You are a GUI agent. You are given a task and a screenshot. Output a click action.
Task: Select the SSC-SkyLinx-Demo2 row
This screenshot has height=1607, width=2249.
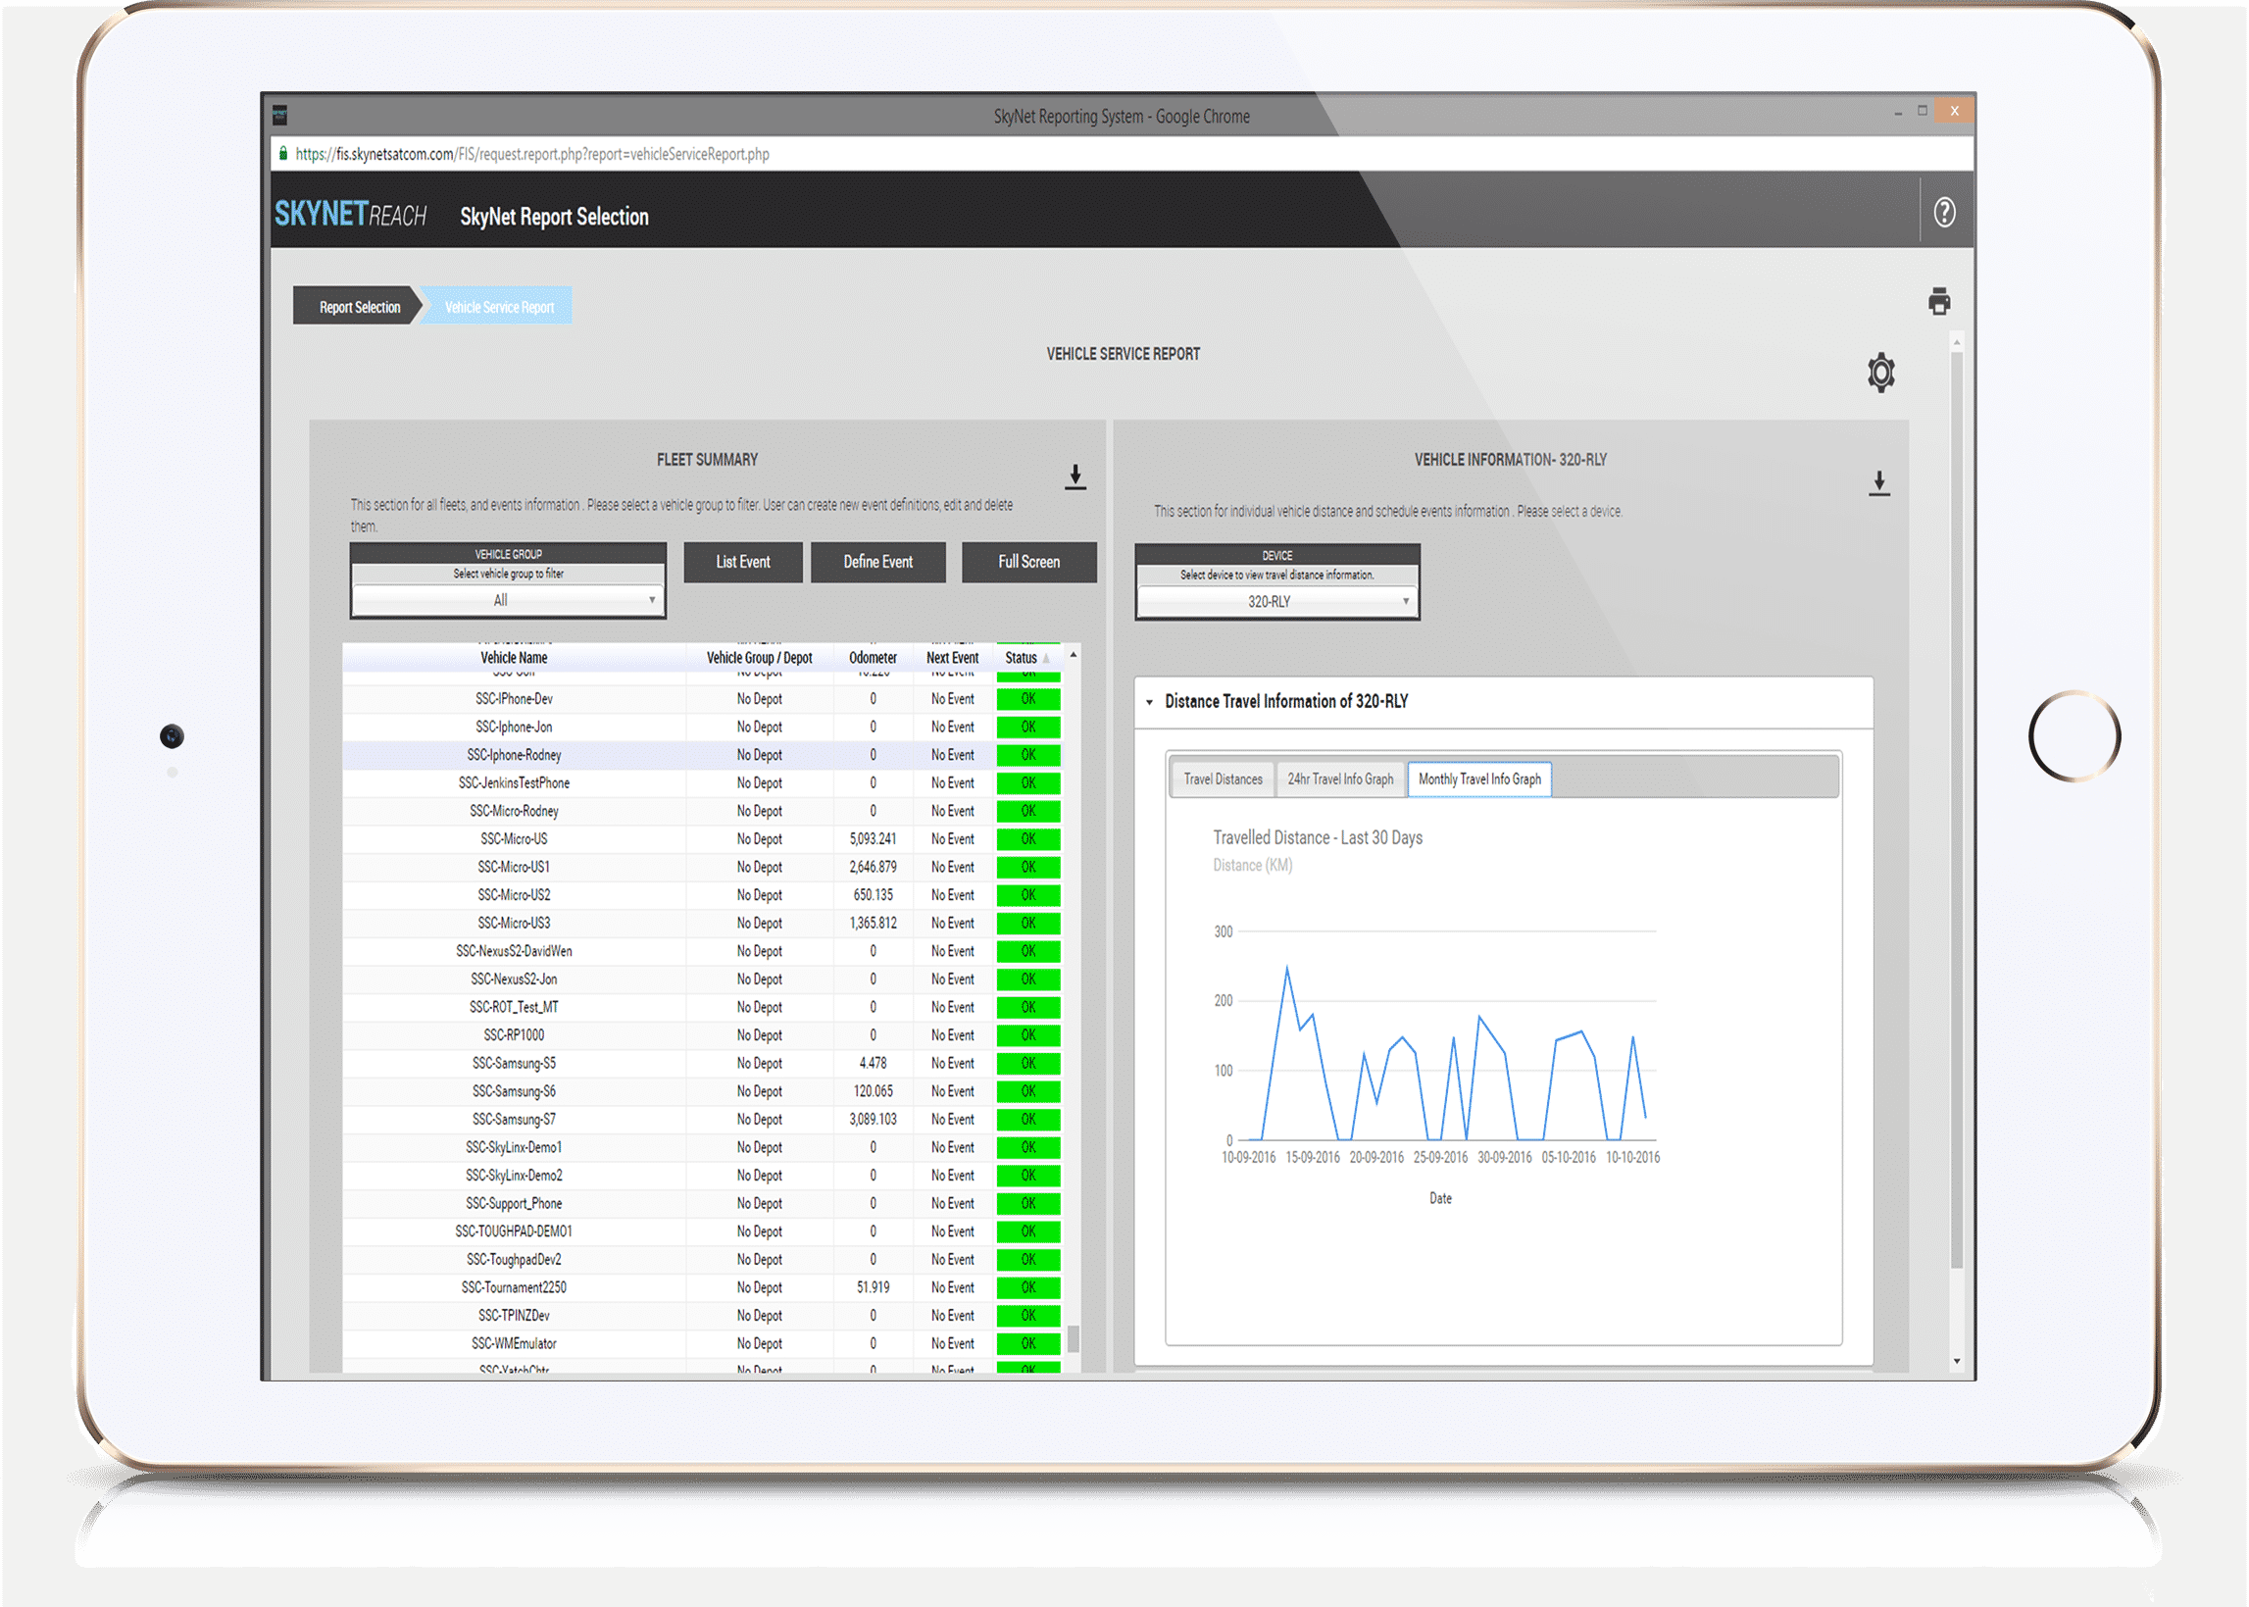702,1176
